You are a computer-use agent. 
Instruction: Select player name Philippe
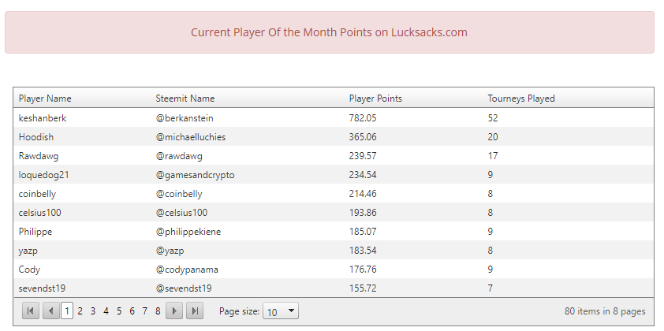click(x=35, y=232)
